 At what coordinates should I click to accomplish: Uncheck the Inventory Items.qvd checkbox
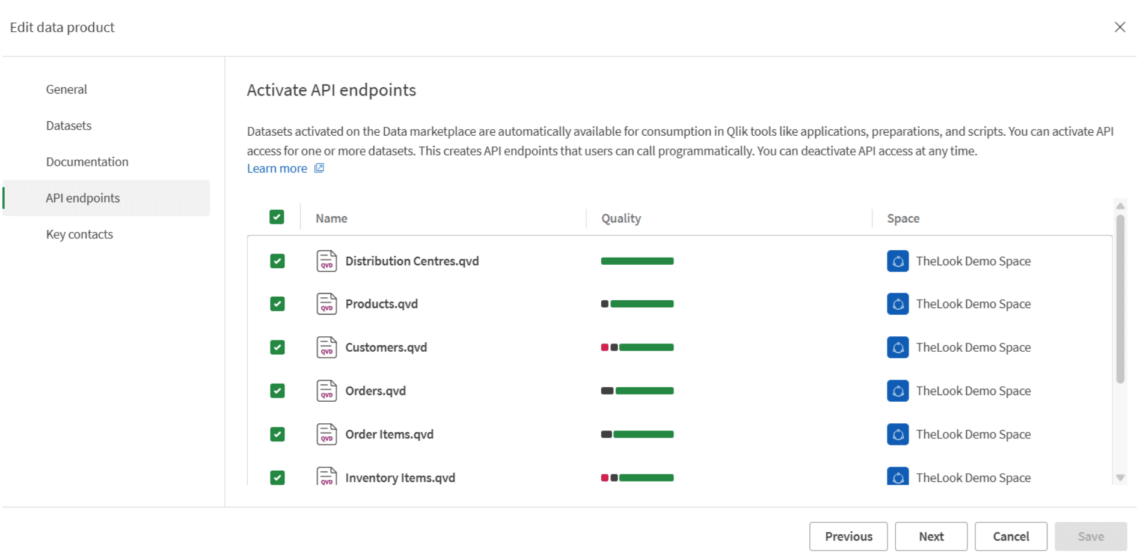pos(277,477)
